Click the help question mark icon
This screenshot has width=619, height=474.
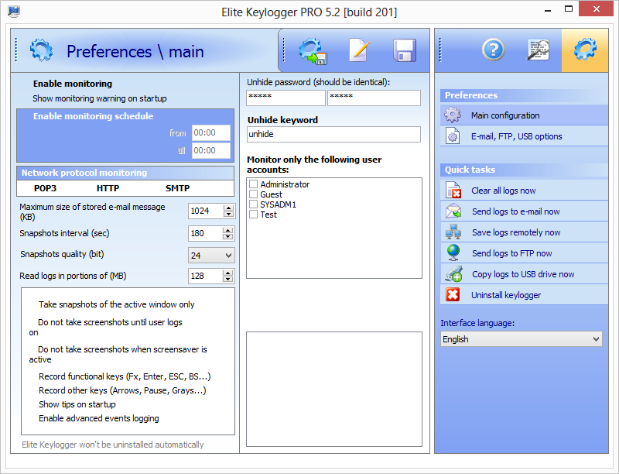(493, 50)
